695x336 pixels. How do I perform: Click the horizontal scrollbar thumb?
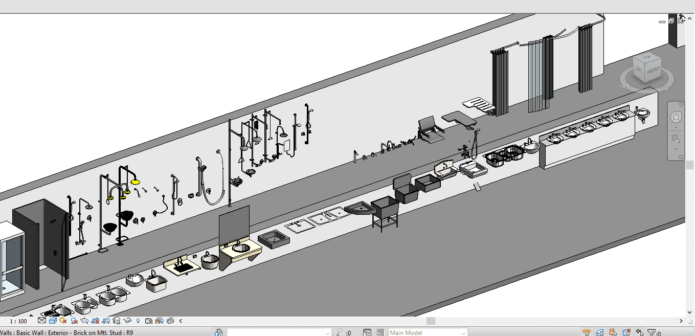pyautogui.click(x=431, y=321)
